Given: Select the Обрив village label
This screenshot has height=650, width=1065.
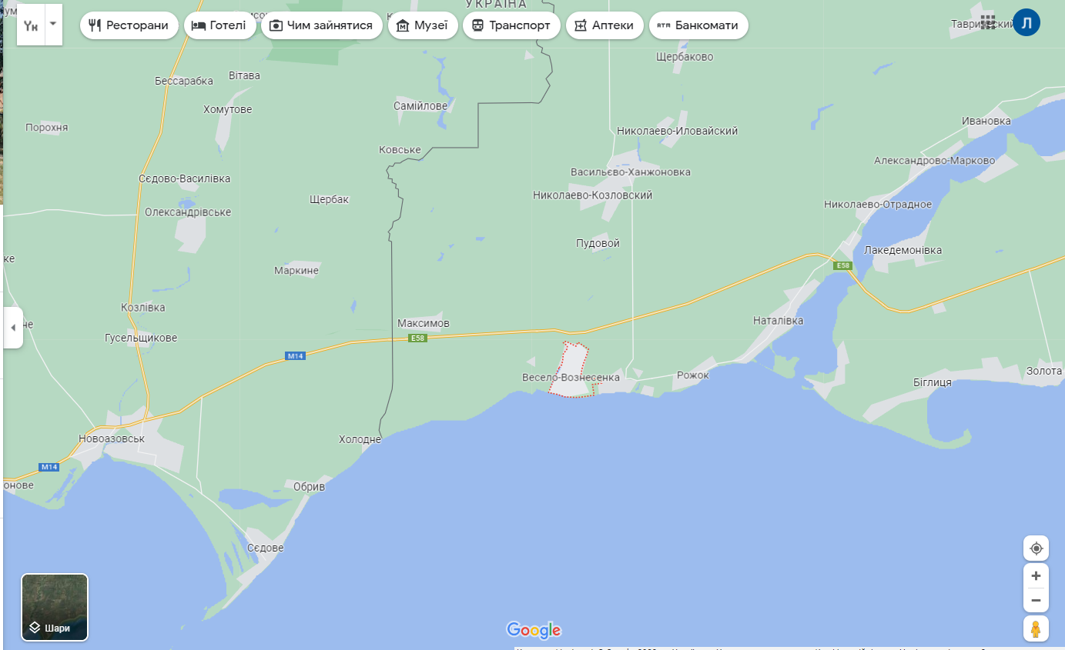Looking at the screenshot, I should click(309, 487).
